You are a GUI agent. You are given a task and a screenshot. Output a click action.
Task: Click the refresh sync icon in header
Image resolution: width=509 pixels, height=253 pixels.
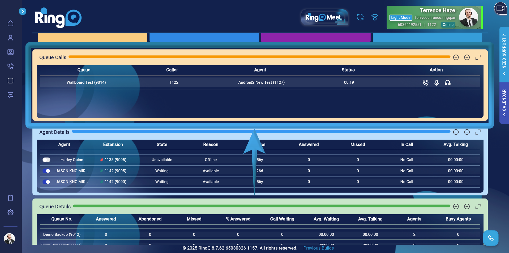click(360, 17)
